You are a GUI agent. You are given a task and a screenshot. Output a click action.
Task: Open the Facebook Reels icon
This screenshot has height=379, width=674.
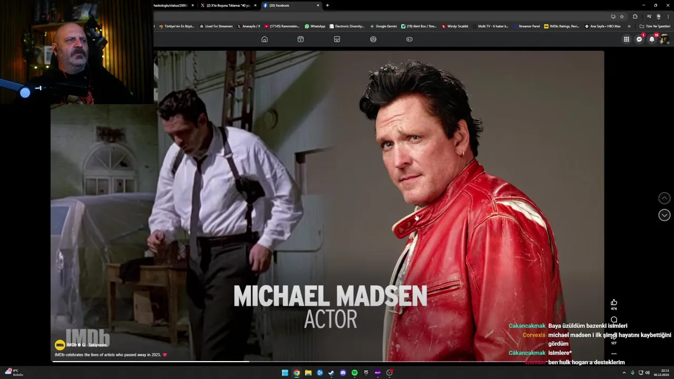pyautogui.click(x=301, y=39)
